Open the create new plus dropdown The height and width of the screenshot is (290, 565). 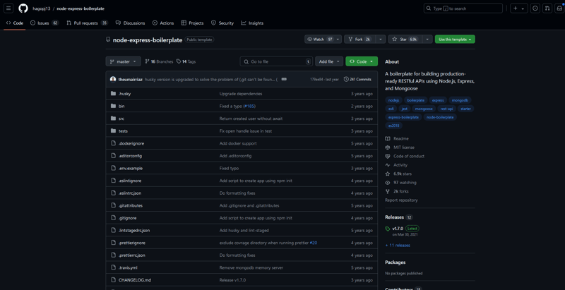[518, 8]
